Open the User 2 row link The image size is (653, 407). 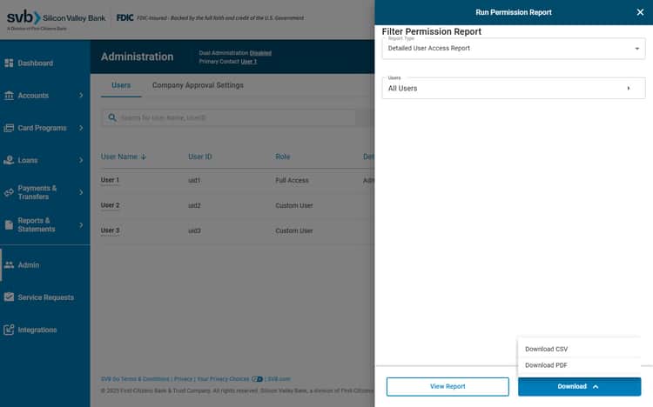(110, 205)
